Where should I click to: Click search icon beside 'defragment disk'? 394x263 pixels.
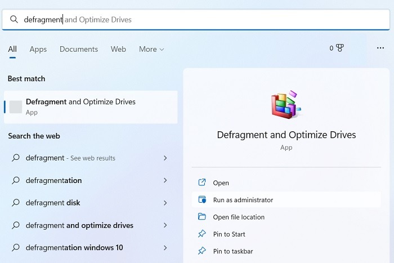tap(16, 202)
